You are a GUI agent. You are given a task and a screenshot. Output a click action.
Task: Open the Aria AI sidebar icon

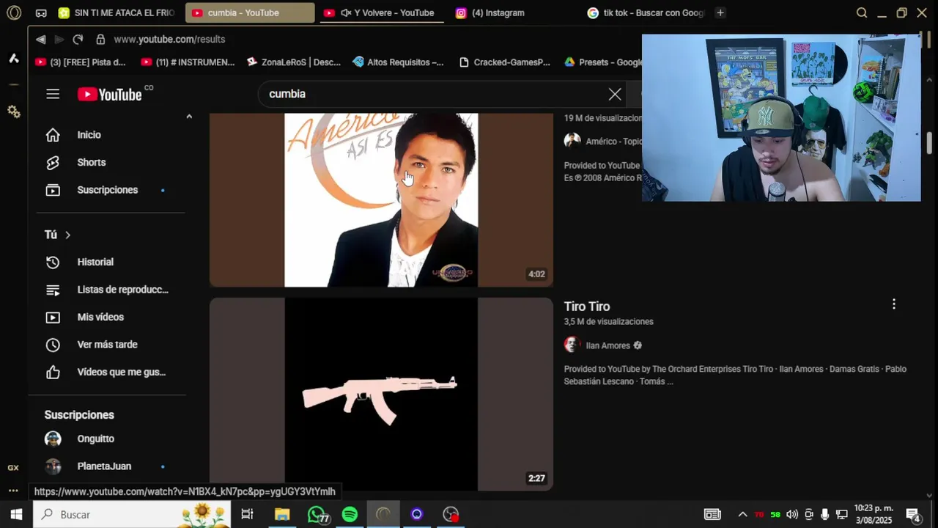point(13,58)
